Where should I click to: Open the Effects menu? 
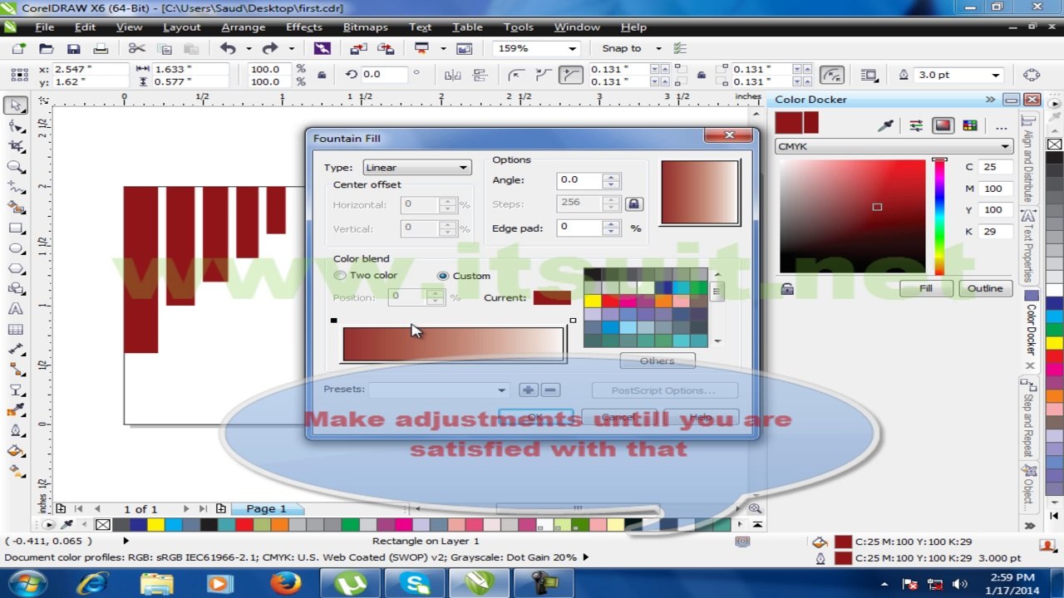304,27
